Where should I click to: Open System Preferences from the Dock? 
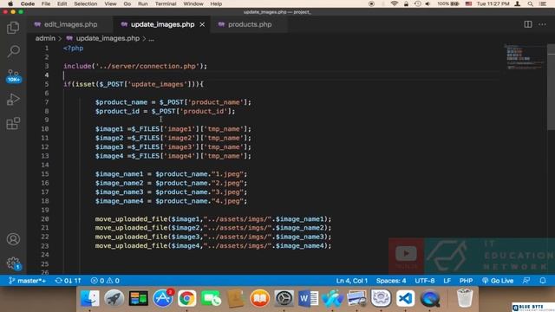(284, 298)
